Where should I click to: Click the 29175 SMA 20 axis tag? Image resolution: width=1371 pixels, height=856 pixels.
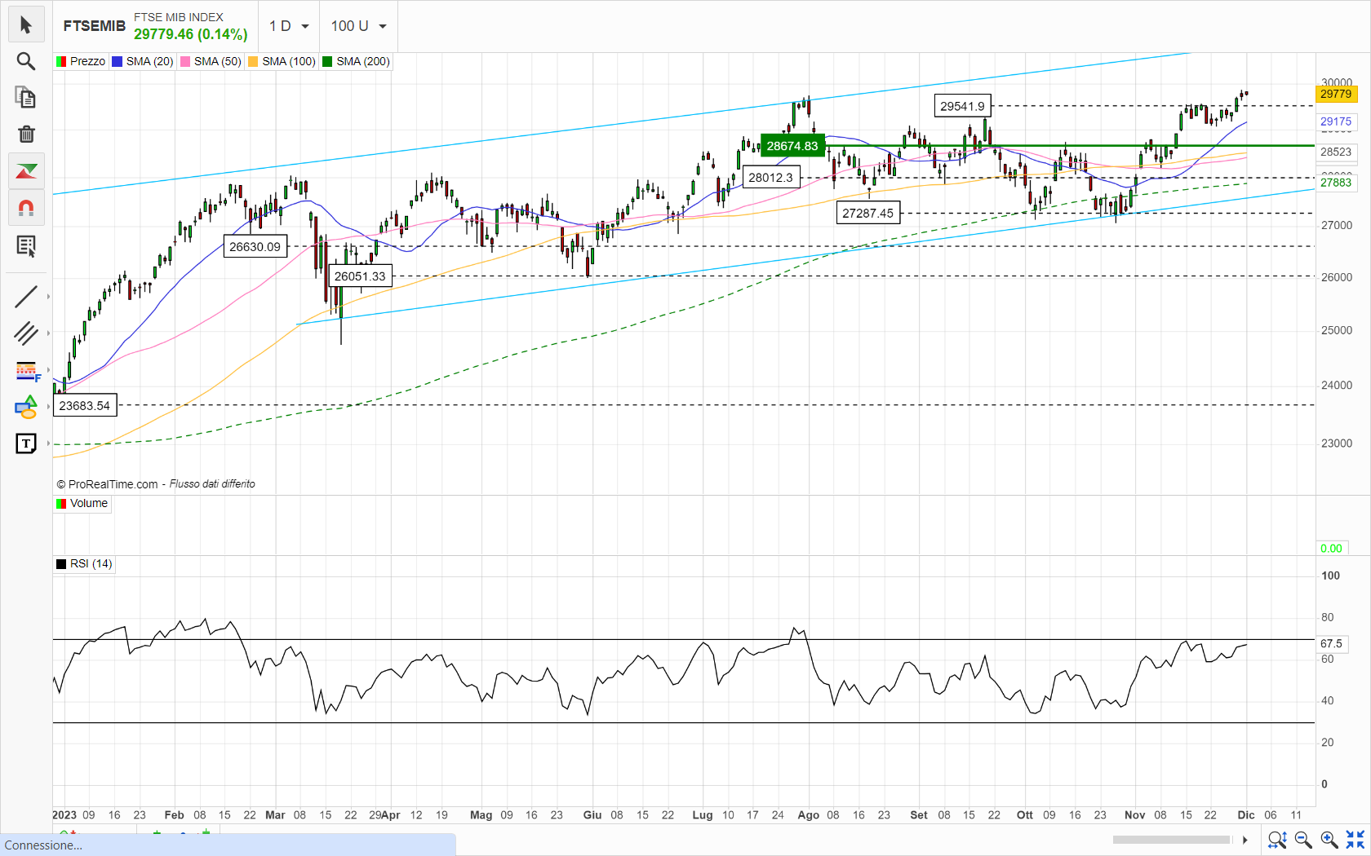click(x=1336, y=121)
